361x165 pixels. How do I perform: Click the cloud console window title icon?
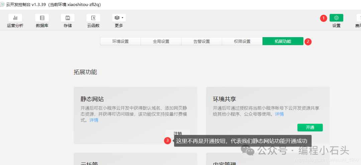2,4
